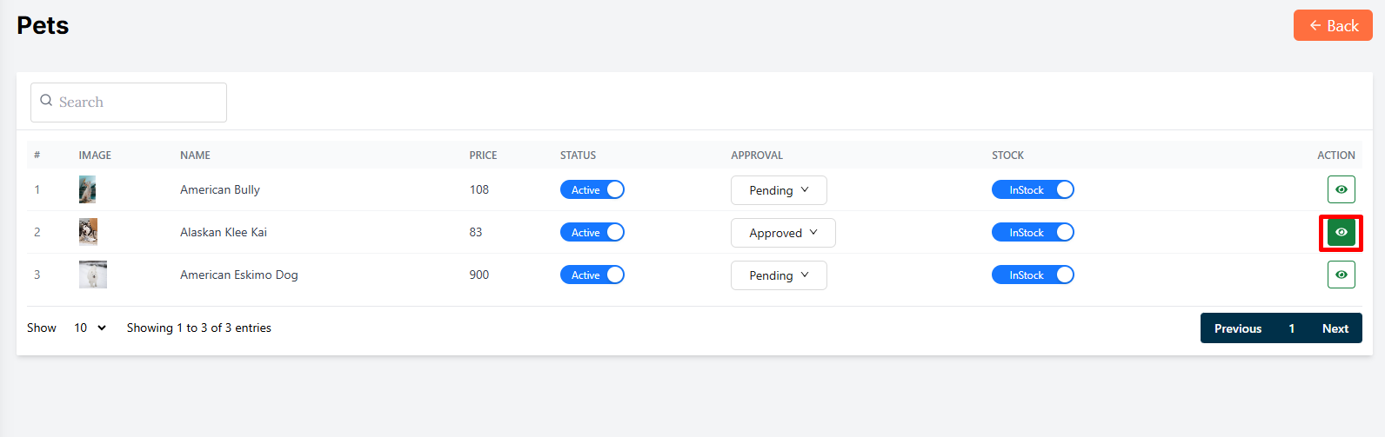The height and width of the screenshot is (437, 1385).
Task: Toggle InStock switch for American Bully
Action: point(1033,189)
